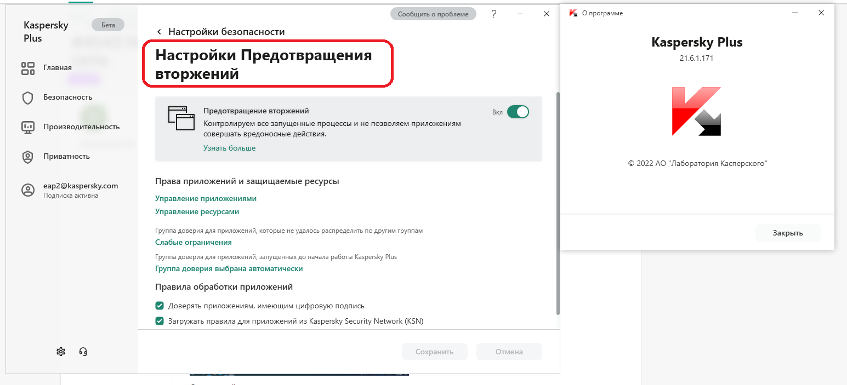The image size is (847, 385).
Task: Click the Kaspersky Plus title in О программе
Action: 697,42
